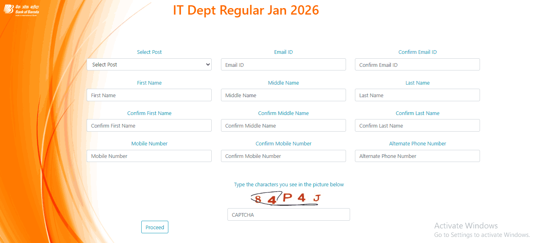Click the IT Dept Regular Jan 2026 heading
The width and height of the screenshot is (533, 243).
246,10
